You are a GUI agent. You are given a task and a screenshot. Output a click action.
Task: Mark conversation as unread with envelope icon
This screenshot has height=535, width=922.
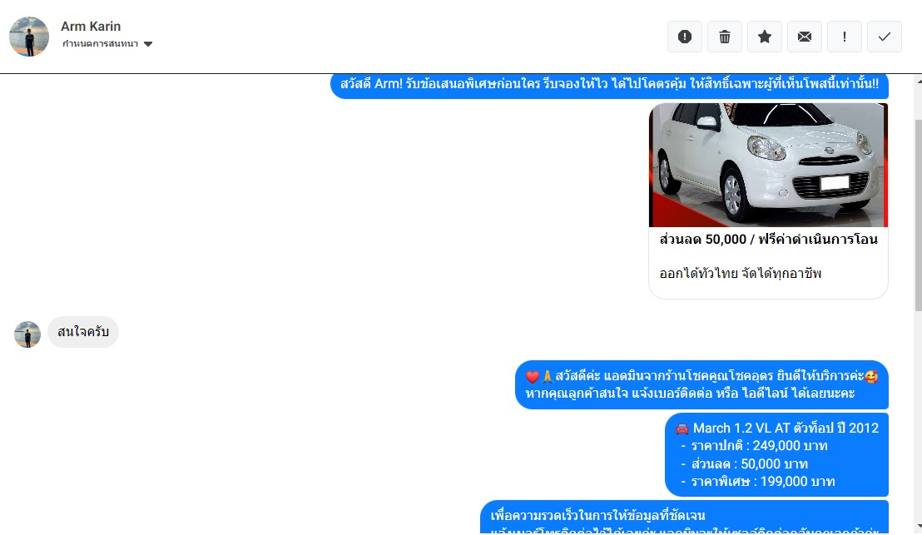(805, 37)
